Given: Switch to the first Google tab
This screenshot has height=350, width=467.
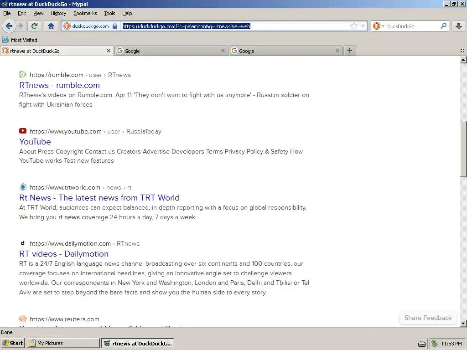Looking at the screenshot, I should [171, 51].
